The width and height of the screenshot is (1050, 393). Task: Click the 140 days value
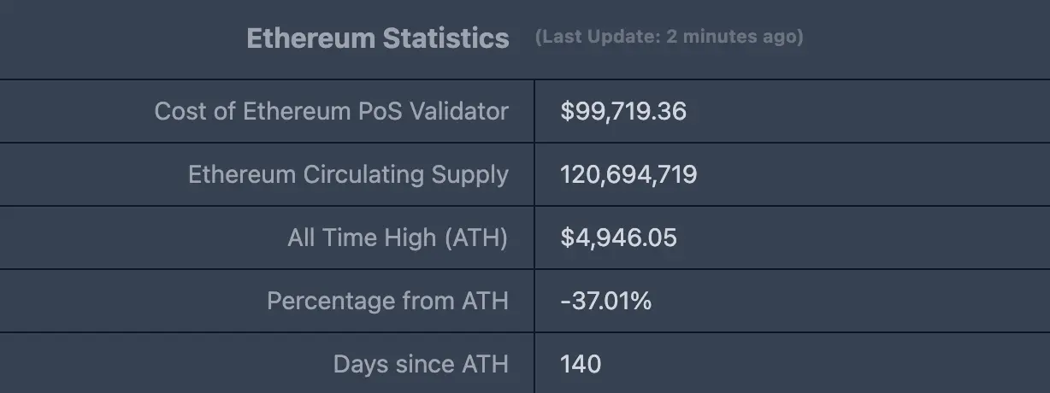[581, 364]
